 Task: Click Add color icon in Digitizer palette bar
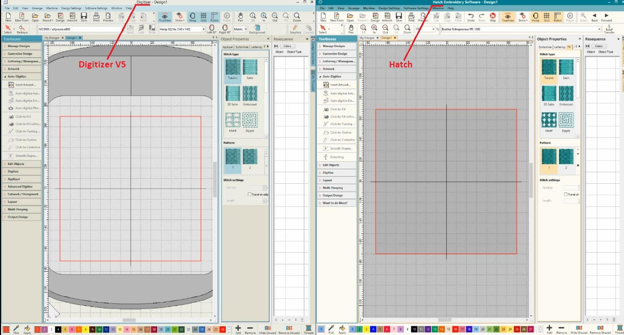point(238,329)
